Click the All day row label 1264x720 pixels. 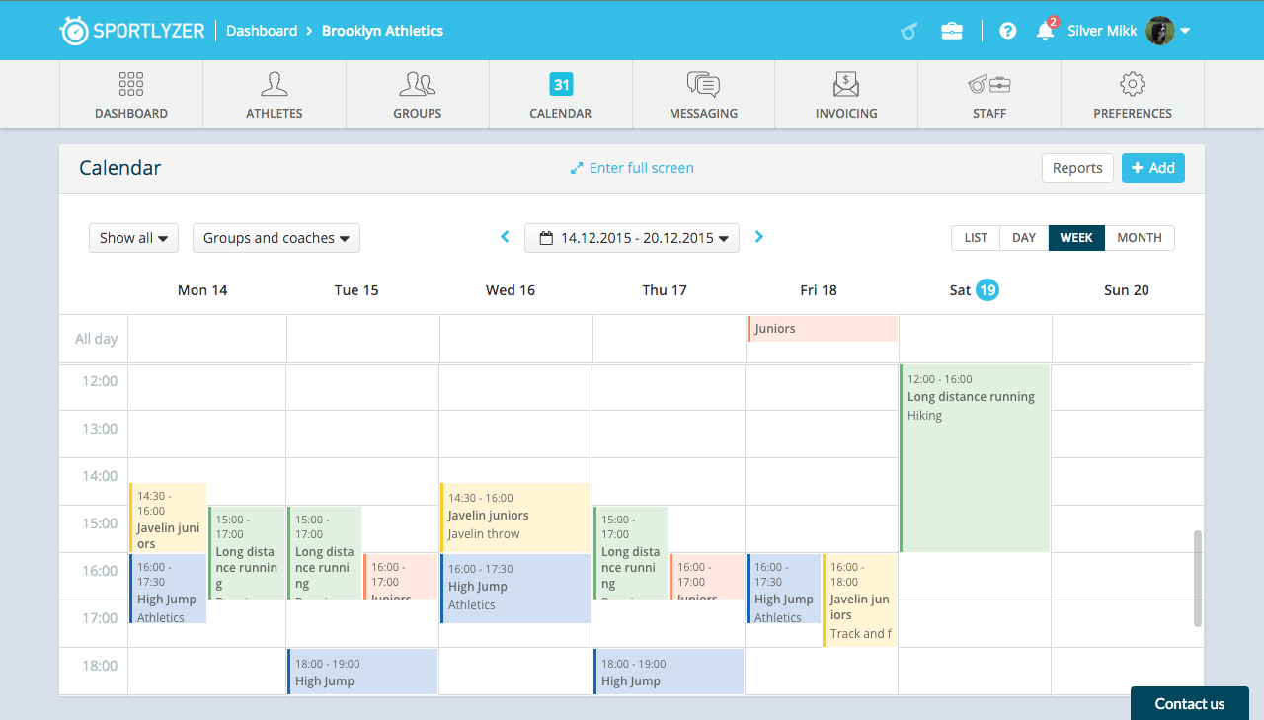click(x=97, y=339)
